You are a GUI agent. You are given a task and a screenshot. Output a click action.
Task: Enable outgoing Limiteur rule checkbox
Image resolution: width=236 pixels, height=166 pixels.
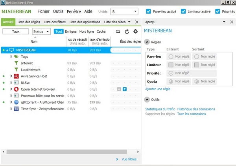(x=197, y=65)
